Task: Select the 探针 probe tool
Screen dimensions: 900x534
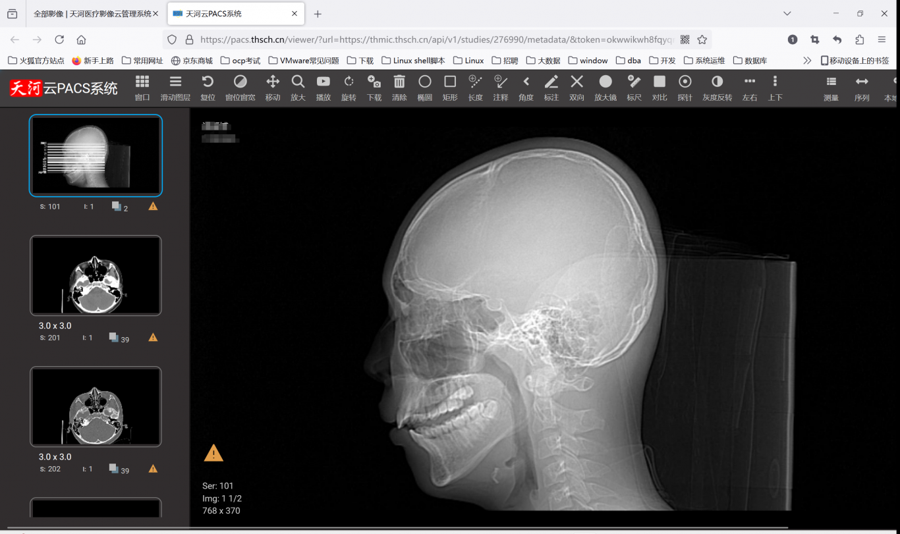Action: (x=685, y=88)
